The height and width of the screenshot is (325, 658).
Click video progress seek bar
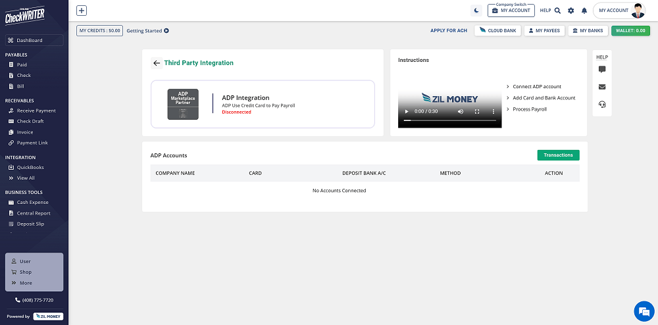450,121
